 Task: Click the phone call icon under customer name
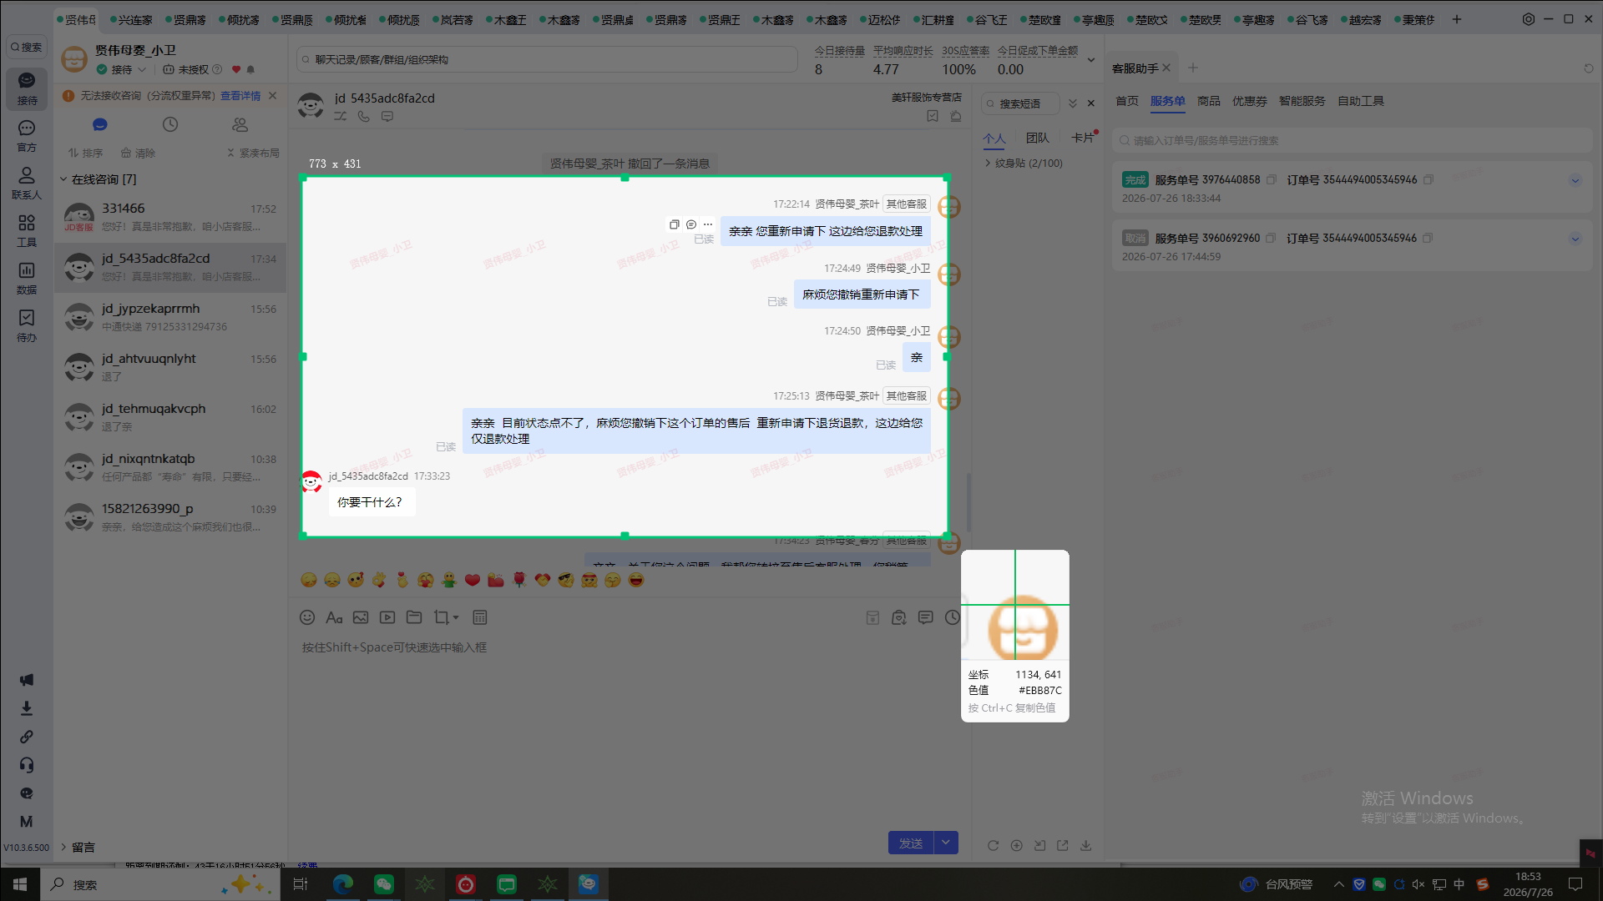[364, 117]
